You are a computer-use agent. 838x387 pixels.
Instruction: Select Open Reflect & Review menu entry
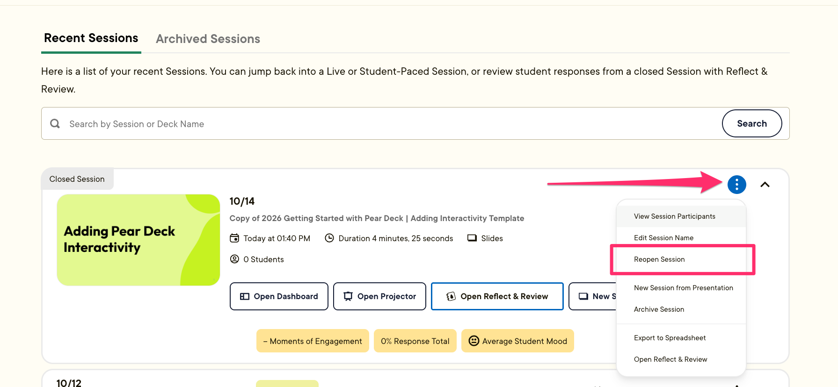coord(681,359)
